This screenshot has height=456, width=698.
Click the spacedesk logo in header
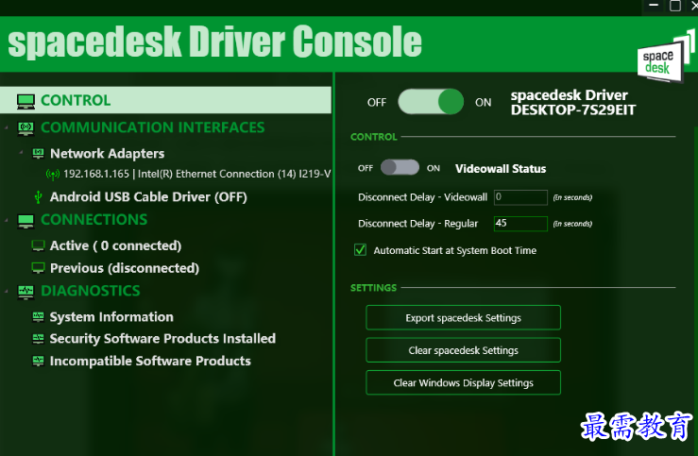[x=666, y=58]
